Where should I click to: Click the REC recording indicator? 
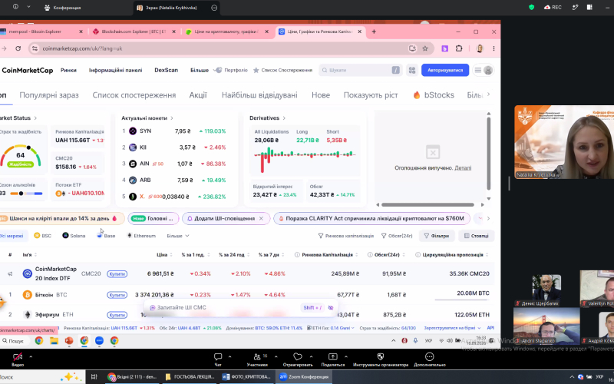point(553,7)
